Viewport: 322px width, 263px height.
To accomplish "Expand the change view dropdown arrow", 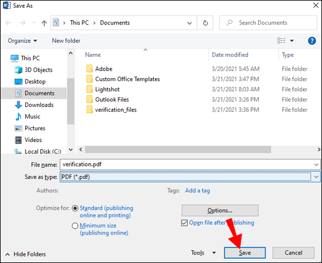I will (x=292, y=41).
